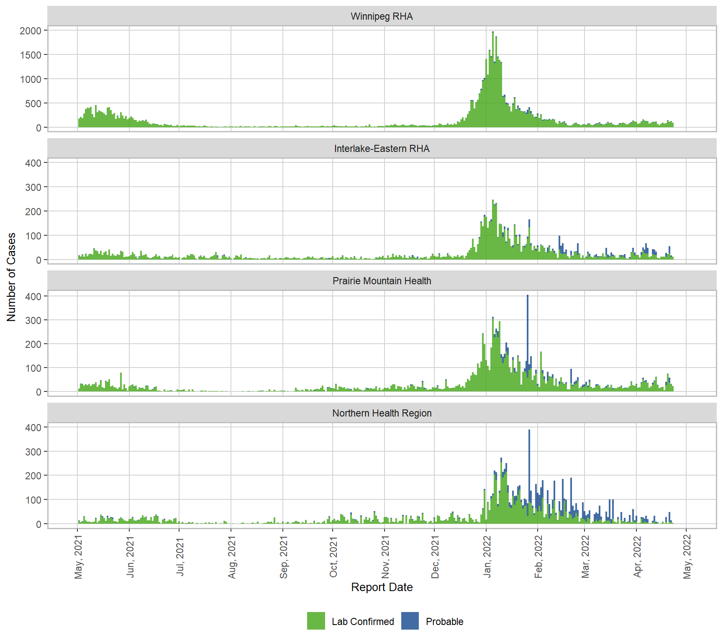Click the 2000 tick on Winnipeg y-axis

click(x=31, y=31)
